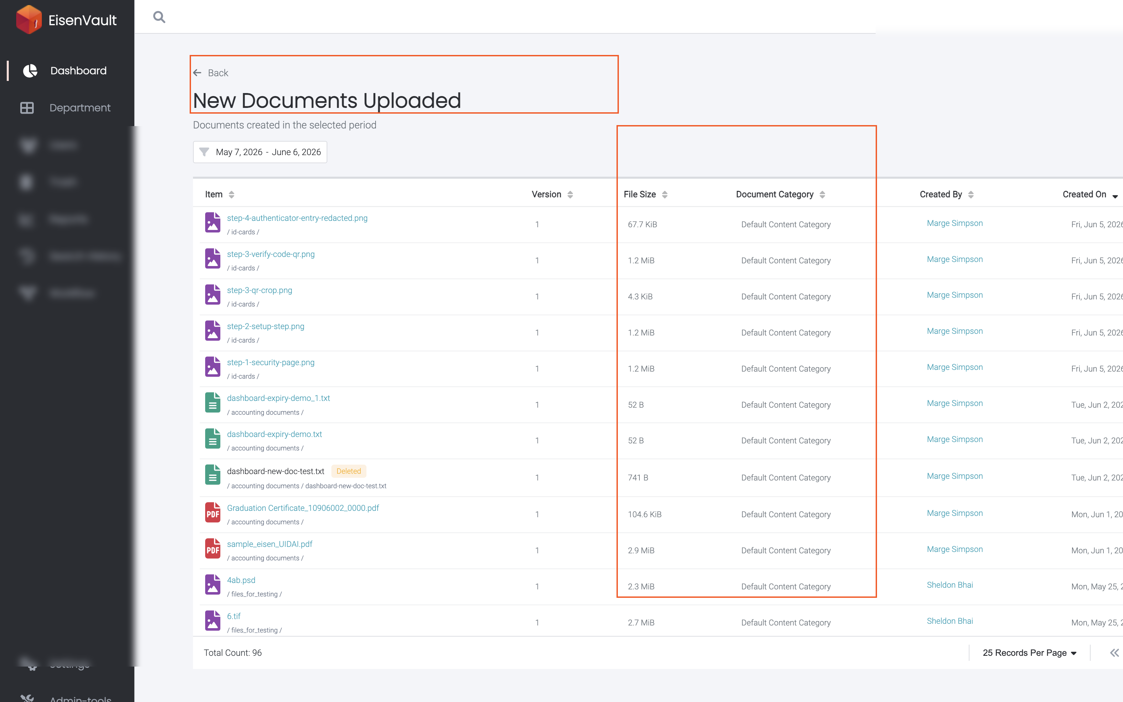
Task: Open sample_eisen_UIDAI.pdf
Action: point(270,544)
